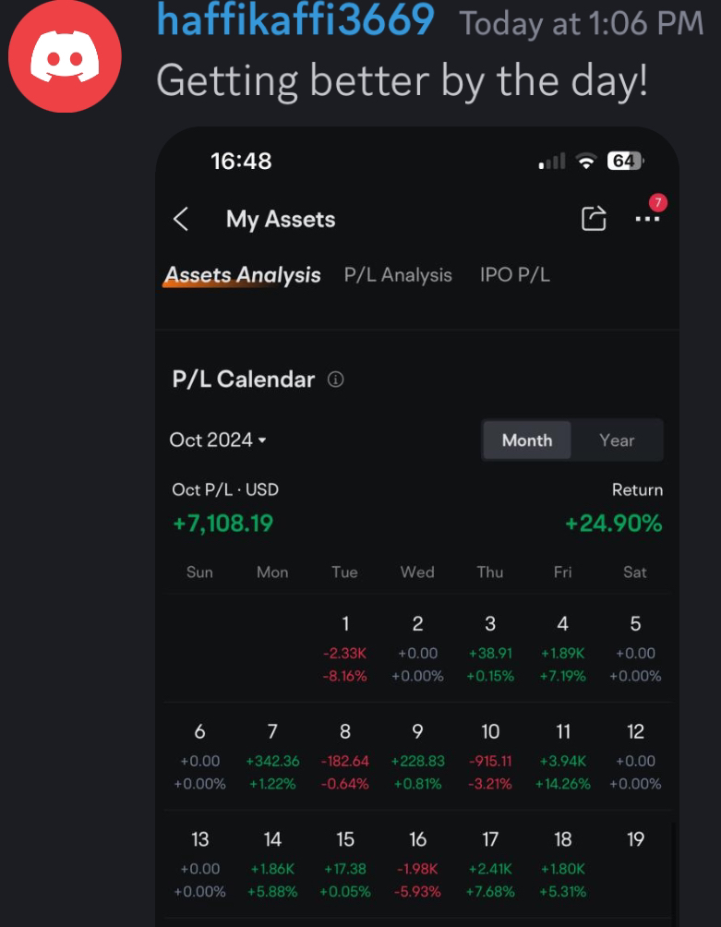721x927 pixels.
Task: Switch to the P/L Analysis tab
Action: [x=398, y=275]
